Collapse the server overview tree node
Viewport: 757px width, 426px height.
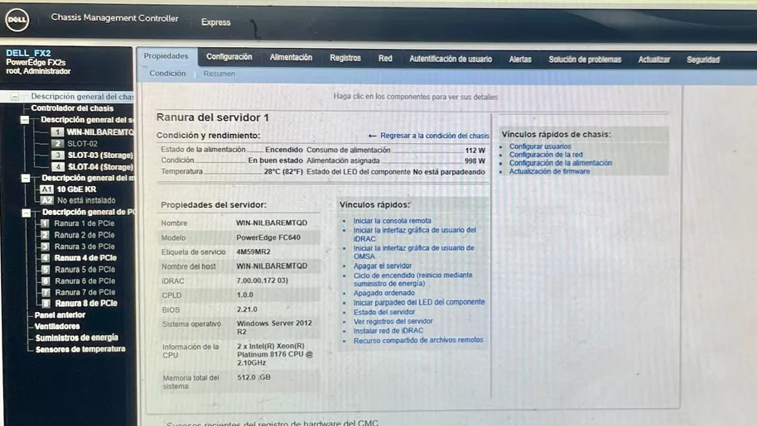pos(25,119)
